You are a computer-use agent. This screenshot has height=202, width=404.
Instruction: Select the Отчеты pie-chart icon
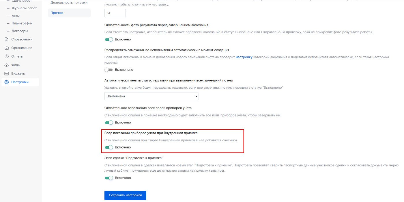pyautogui.click(x=6, y=56)
